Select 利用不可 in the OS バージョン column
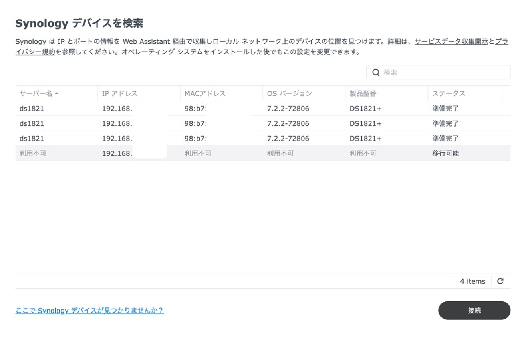The image size is (526, 341). pyautogui.click(x=281, y=153)
